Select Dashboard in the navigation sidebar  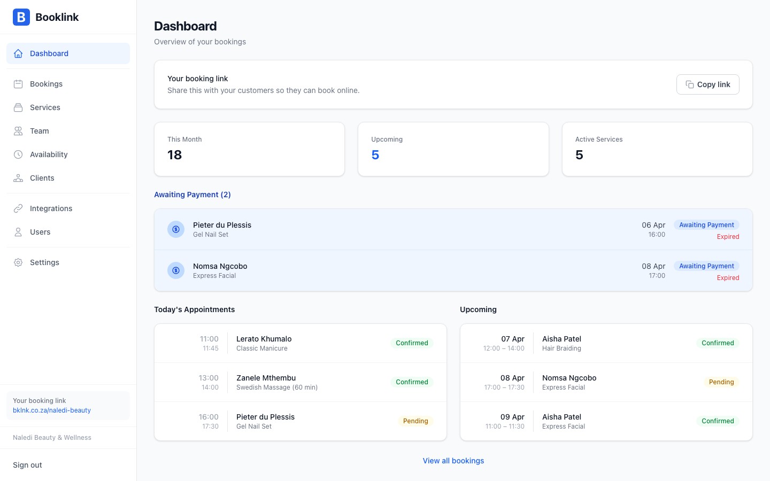click(x=49, y=53)
